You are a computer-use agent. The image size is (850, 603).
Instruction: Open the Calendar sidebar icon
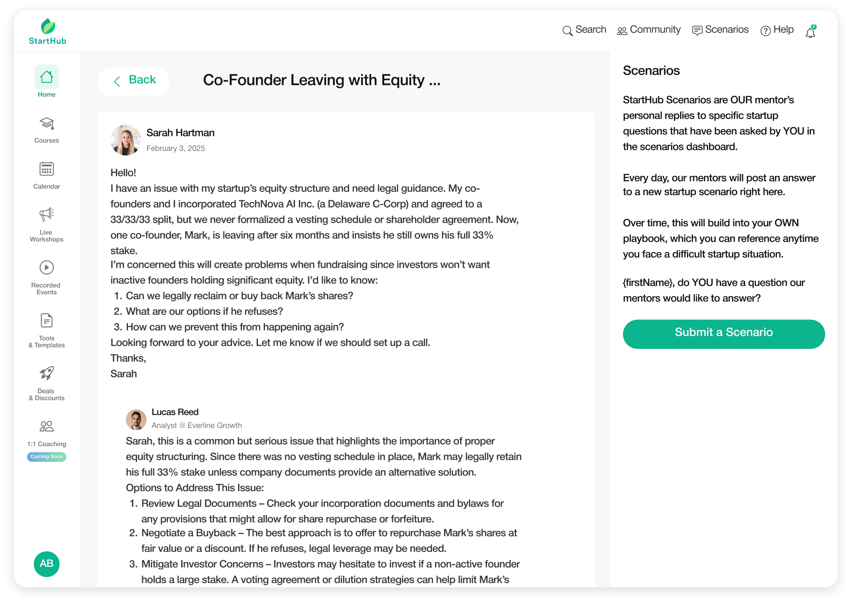coord(46,169)
